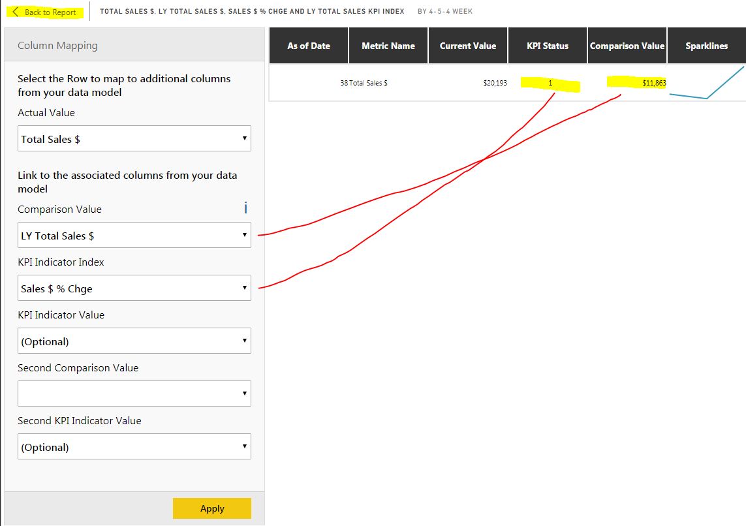Click the BY 4-5-4 WEEK subtitle text
The height and width of the screenshot is (526, 746).
[445, 11]
